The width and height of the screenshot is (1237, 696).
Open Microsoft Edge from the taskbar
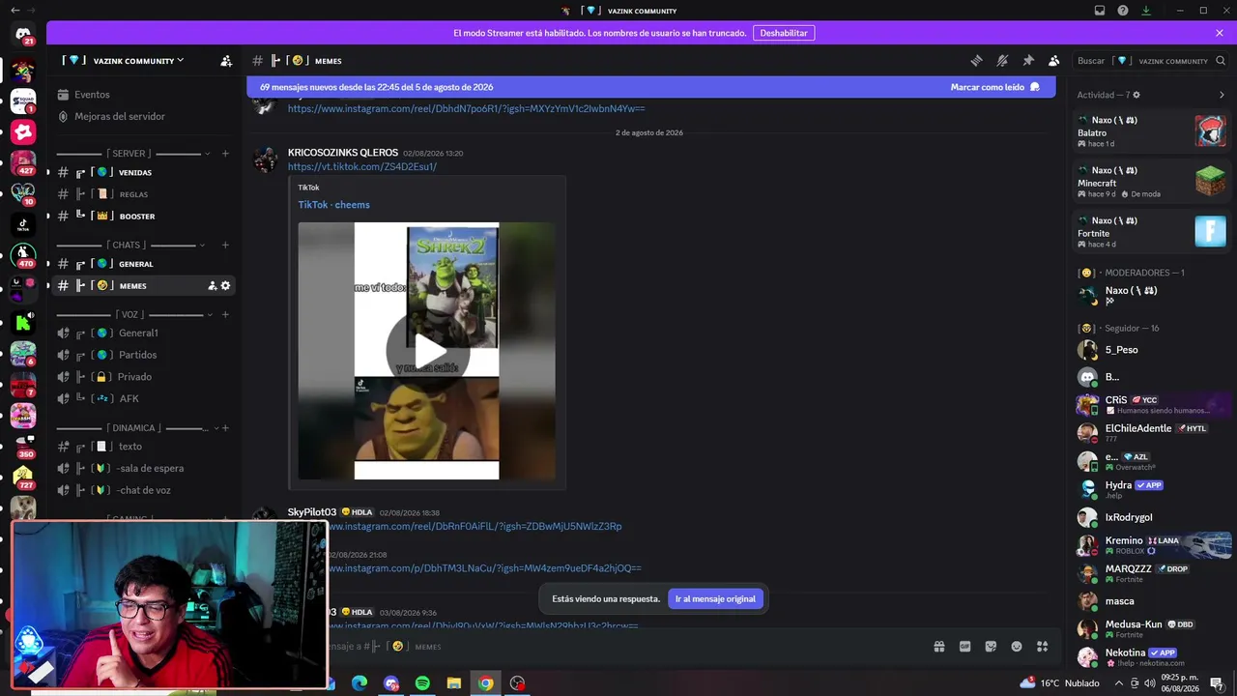click(x=360, y=683)
